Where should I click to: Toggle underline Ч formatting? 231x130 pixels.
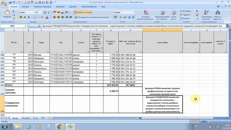click(x=29, y=17)
